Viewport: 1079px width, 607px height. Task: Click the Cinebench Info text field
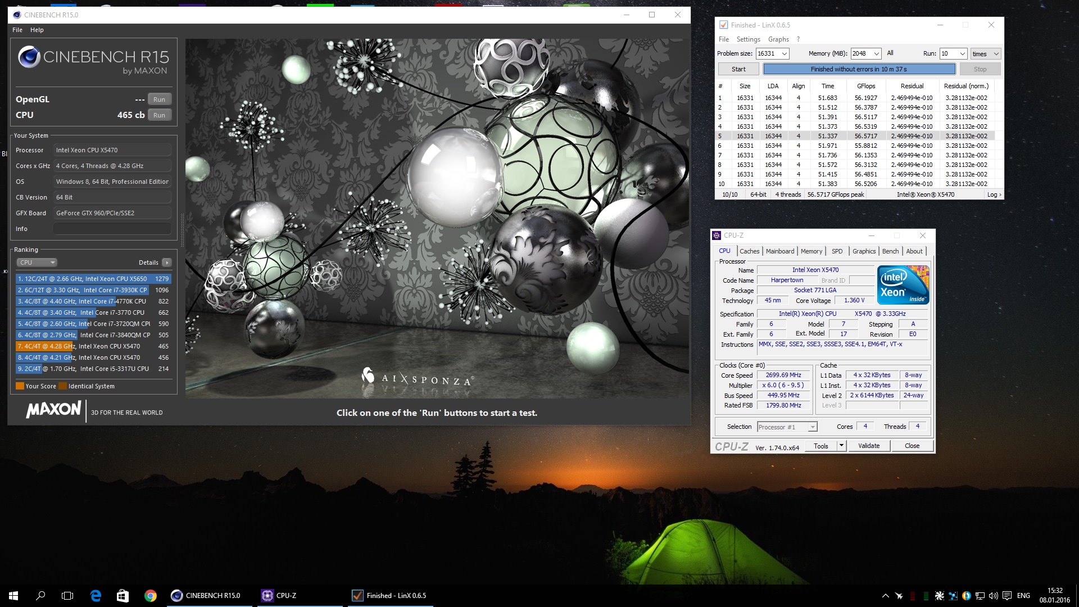point(112,229)
